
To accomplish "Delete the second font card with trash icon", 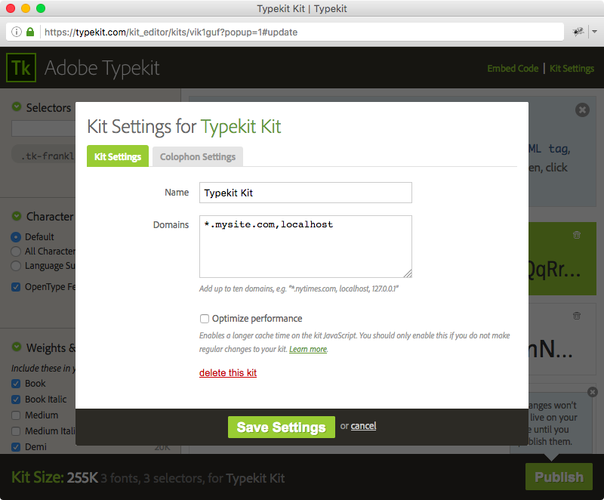I will pos(577,316).
